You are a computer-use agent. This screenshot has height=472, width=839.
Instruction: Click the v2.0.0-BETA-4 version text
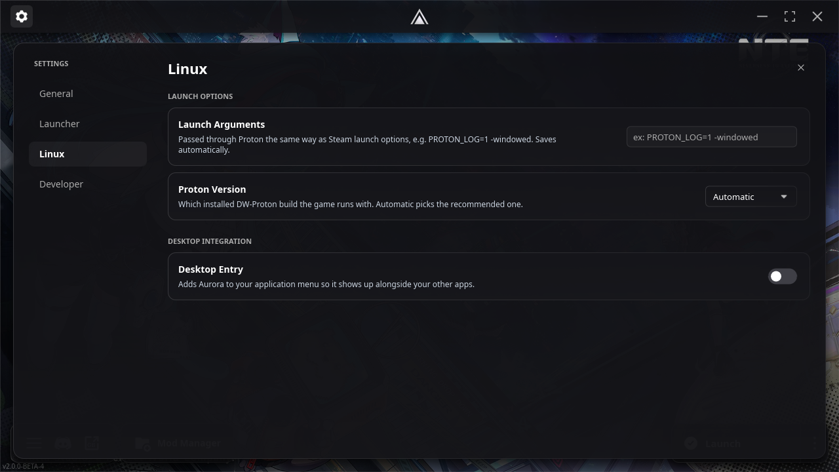(x=23, y=467)
